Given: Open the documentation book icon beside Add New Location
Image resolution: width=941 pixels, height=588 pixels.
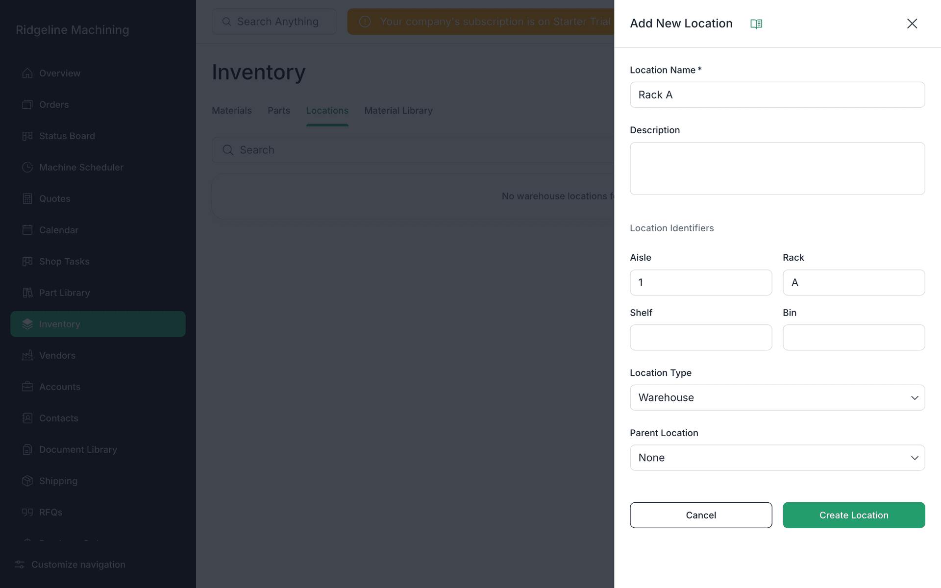Looking at the screenshot, I should [x=756, y=24].
